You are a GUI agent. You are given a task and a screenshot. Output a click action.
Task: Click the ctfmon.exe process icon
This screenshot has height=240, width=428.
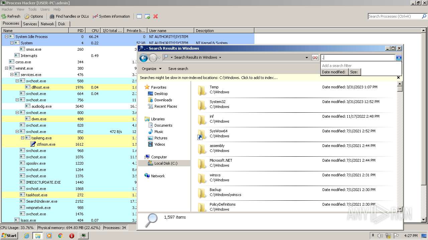33,144
